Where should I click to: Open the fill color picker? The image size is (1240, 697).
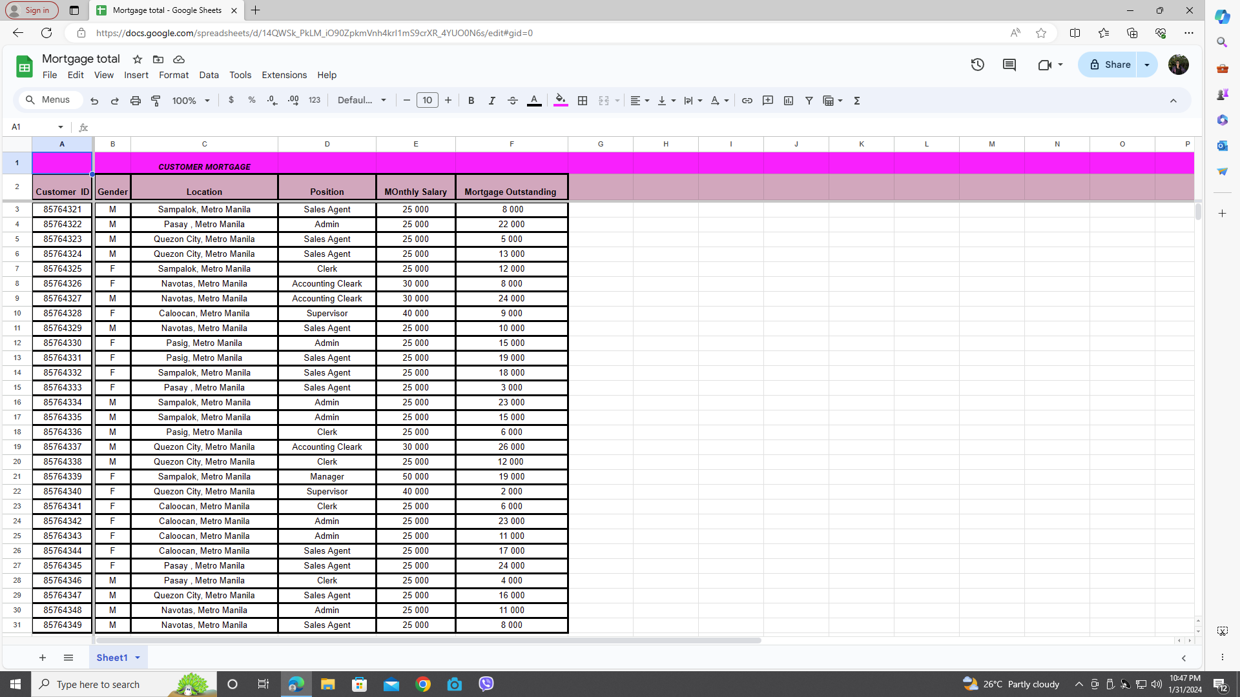[x=561, y=101]
